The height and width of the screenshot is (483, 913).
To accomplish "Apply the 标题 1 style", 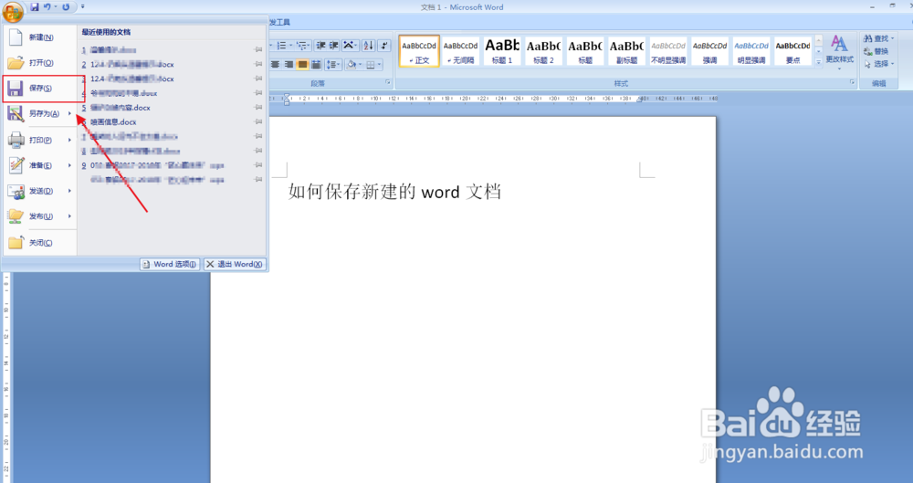I will pyautogui.click(x=502, y=51).
